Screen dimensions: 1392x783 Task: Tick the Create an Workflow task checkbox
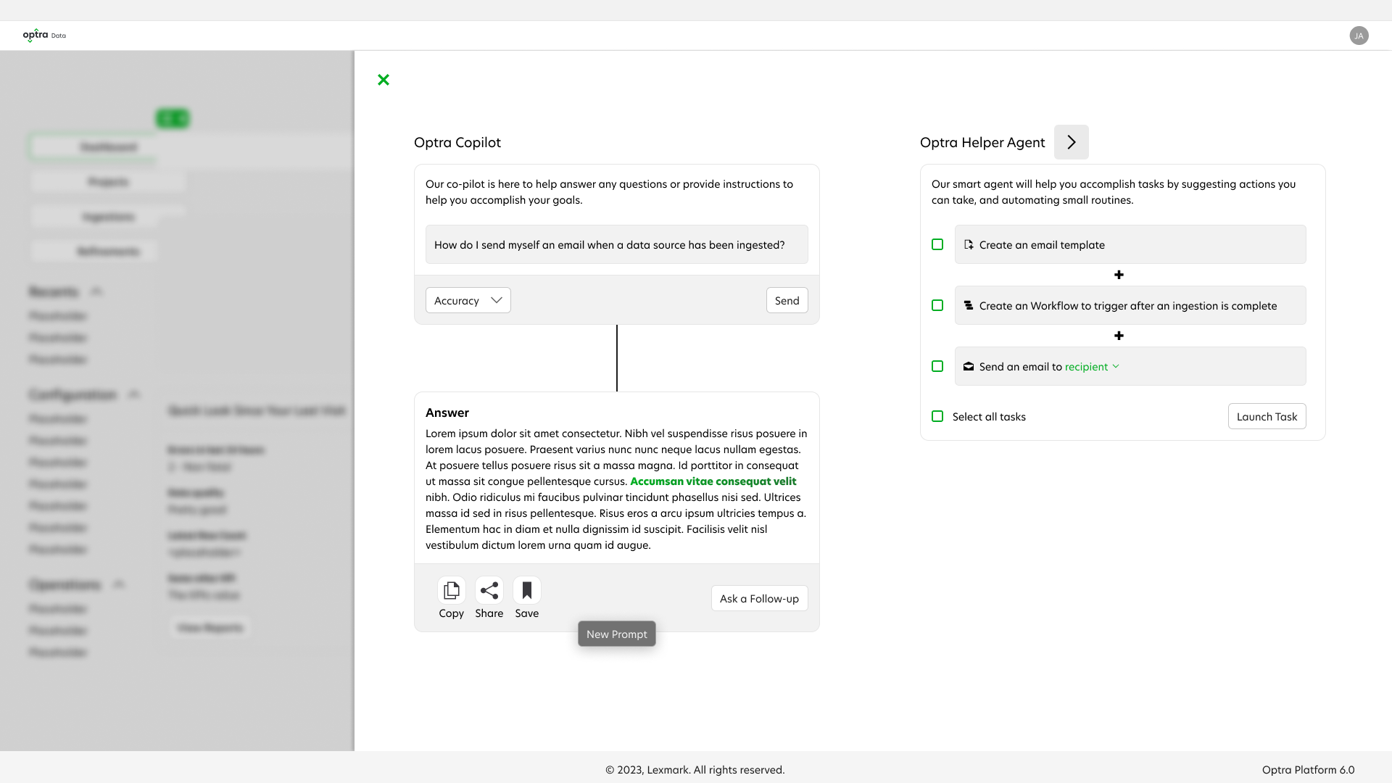coord(937,306)
